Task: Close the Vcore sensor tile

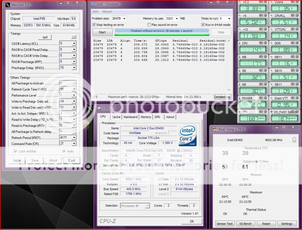Action: coord(297,2)
